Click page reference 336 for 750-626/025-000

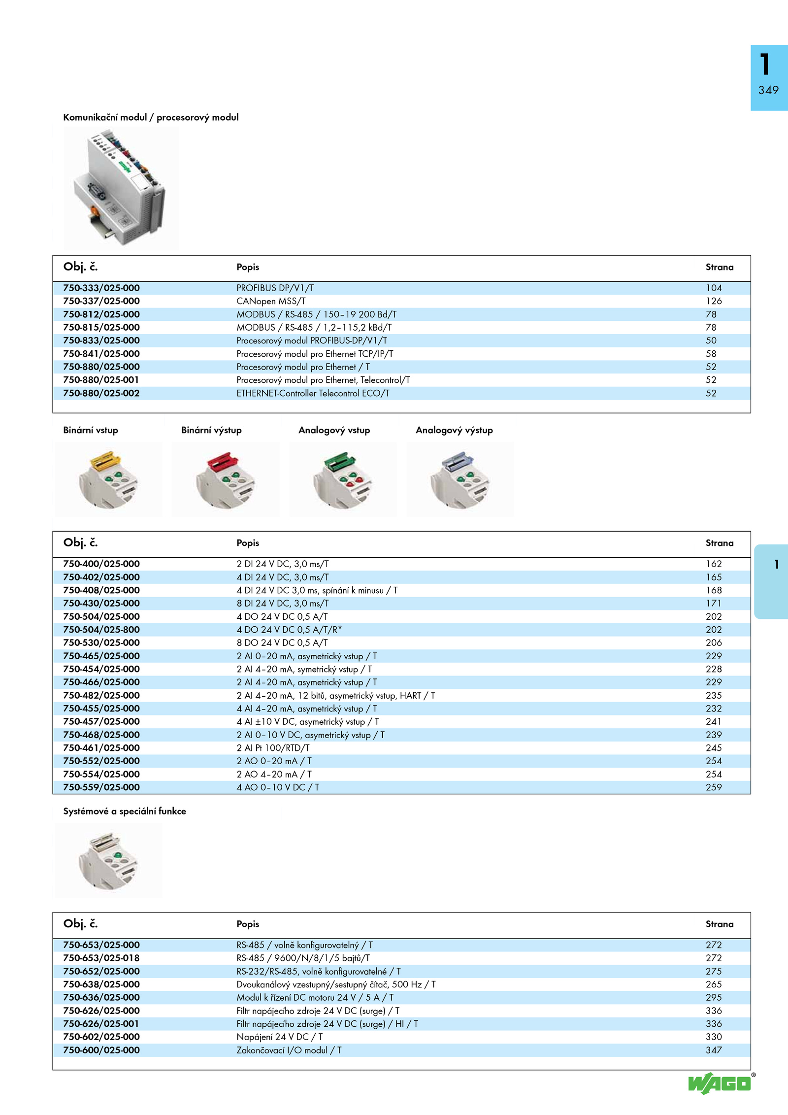click(714, 1011)
